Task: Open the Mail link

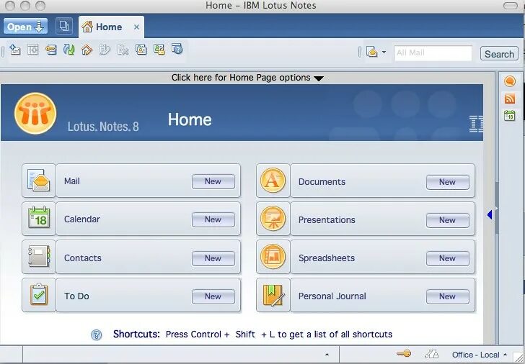Action: (x=72, y=181)
